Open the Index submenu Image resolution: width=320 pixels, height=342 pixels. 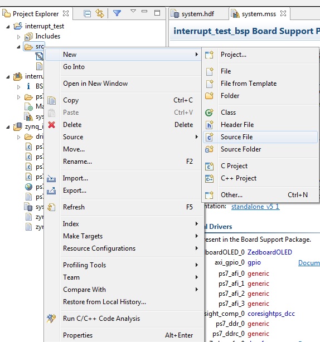point(124,224)
